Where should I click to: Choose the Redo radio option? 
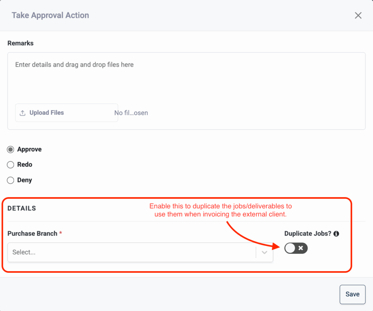point(11,165)
